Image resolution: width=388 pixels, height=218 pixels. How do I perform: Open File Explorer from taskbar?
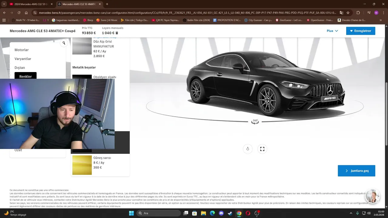203,213
